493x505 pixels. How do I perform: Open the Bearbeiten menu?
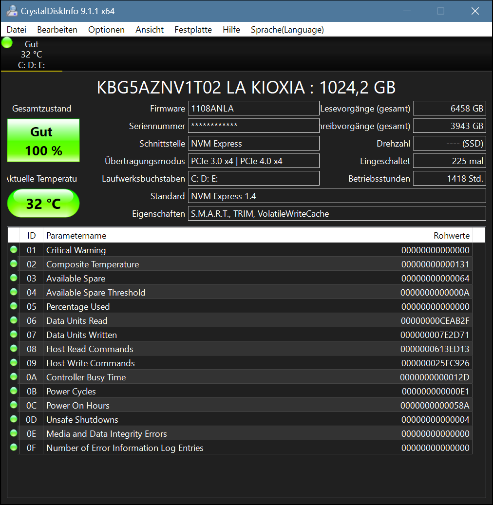57,30
